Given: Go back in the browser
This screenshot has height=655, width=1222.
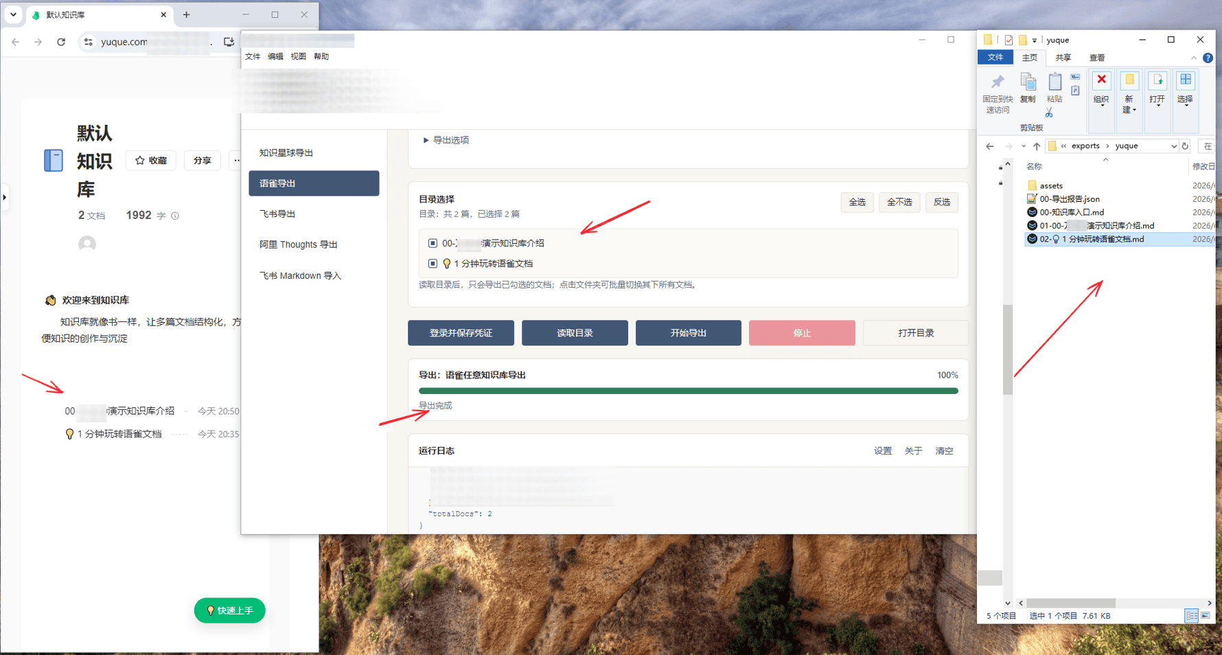Looking at the screenshot, I should (15, 42).
